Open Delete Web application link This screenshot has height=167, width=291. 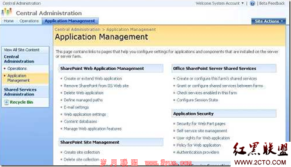(84, 93)
